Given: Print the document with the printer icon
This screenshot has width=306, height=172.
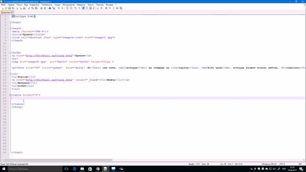Looking at the screenshot, I should [24, 8].
